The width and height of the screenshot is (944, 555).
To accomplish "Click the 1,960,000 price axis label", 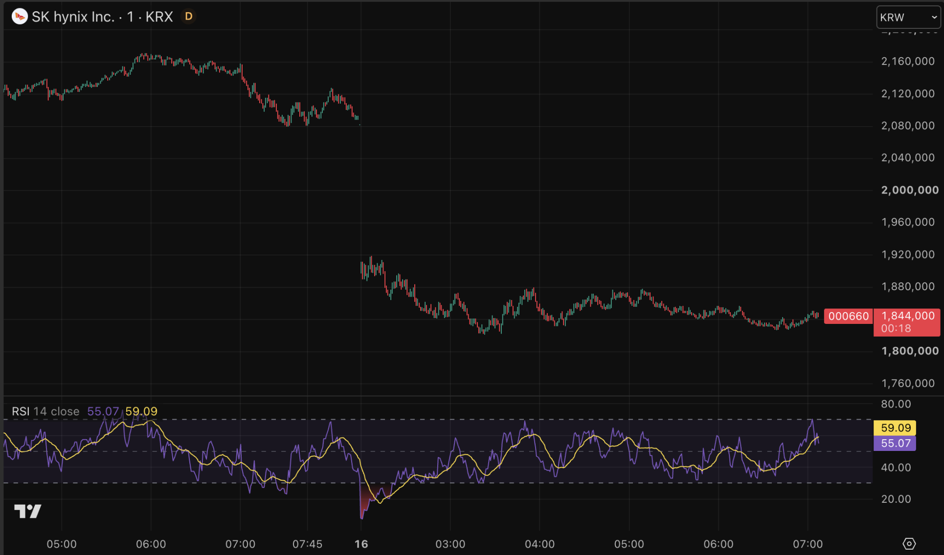I will (908, 222).
